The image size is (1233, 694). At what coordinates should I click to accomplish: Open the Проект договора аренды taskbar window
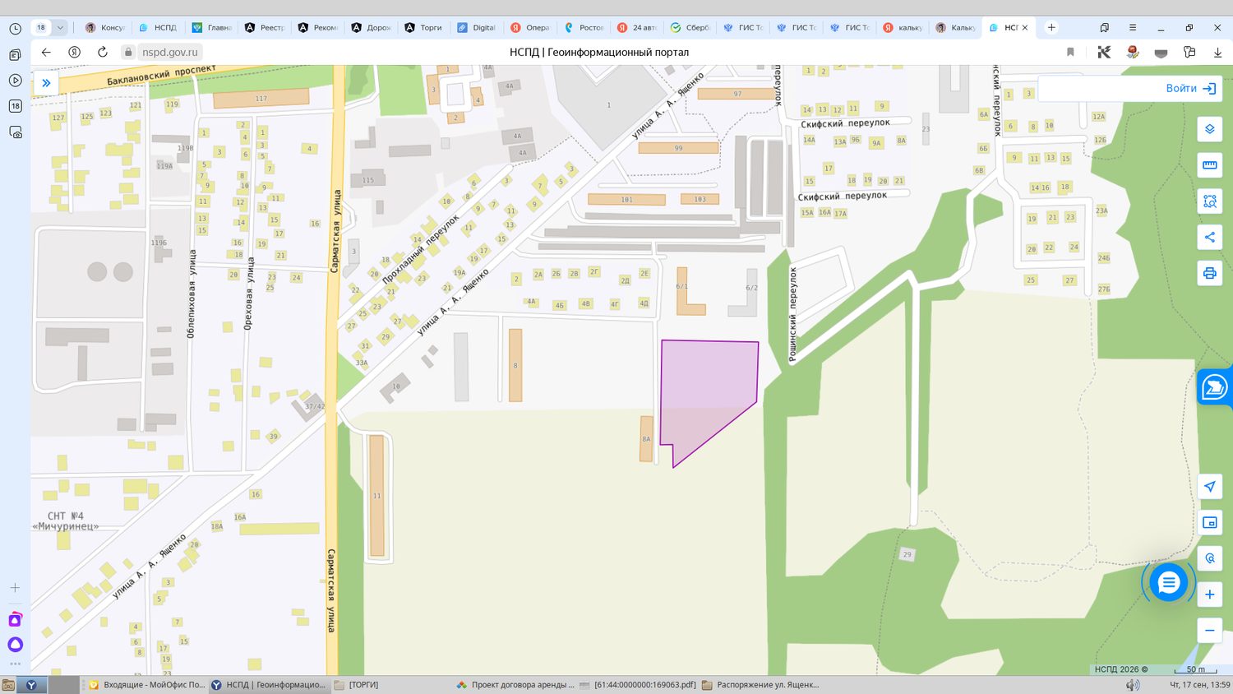click(x=515, y=684)
